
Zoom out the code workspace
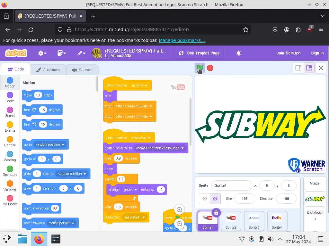[x=179, y=224]
